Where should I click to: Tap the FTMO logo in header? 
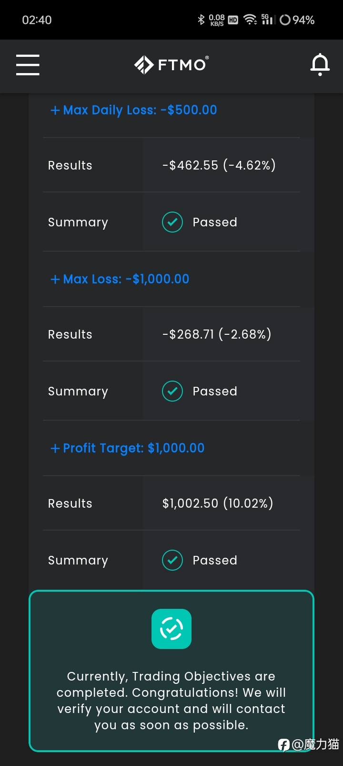171,64
